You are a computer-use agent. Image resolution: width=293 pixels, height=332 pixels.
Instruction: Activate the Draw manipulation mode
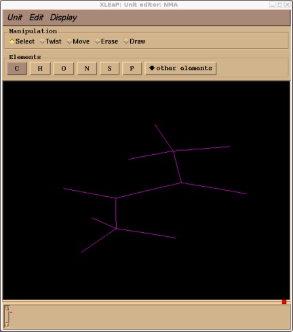coord(135,41)
